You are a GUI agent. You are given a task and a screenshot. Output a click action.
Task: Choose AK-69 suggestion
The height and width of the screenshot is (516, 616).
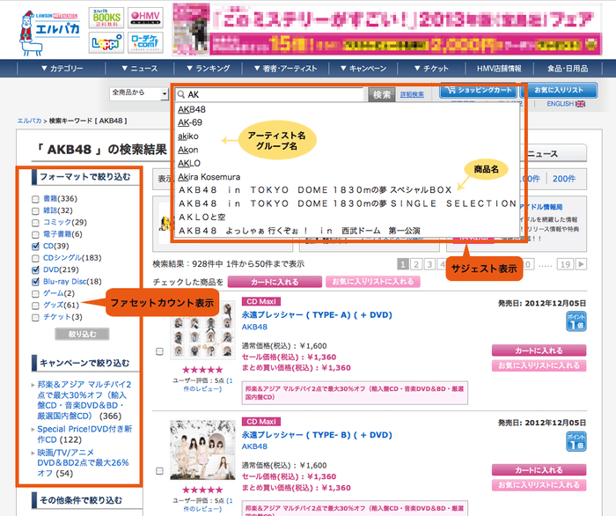190,122
